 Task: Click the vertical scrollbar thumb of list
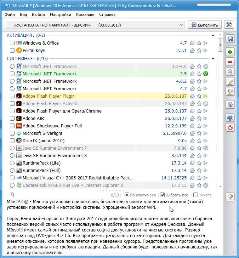click(x=220, y=45)
